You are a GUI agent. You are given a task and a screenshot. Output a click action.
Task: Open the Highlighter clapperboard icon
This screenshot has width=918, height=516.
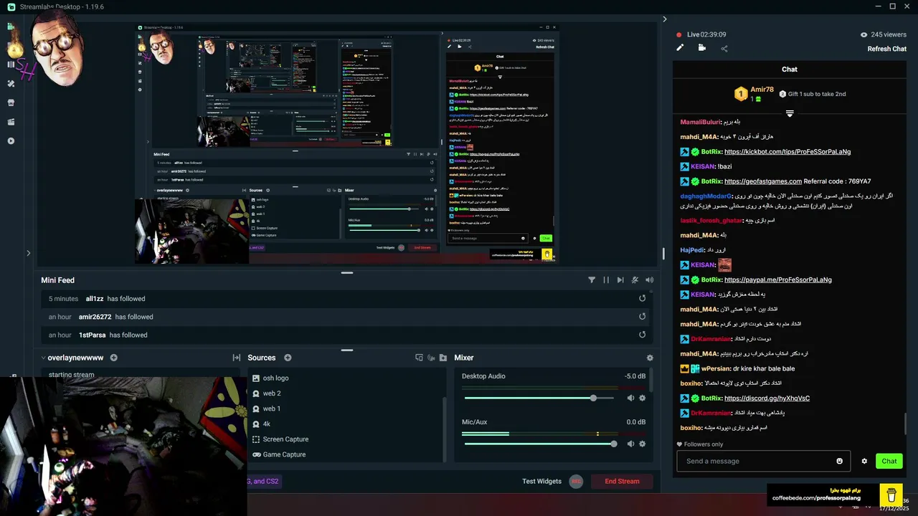pos(11,122)
